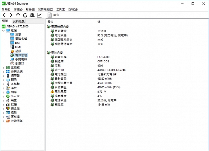
Task: Select the 電腦名稱 icon in the tree
Action: (x=12, y=39)
